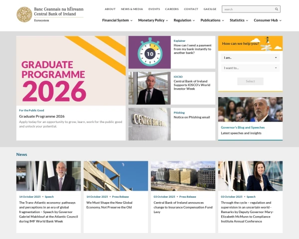Click the Phishing notice building image

(149, 124)
